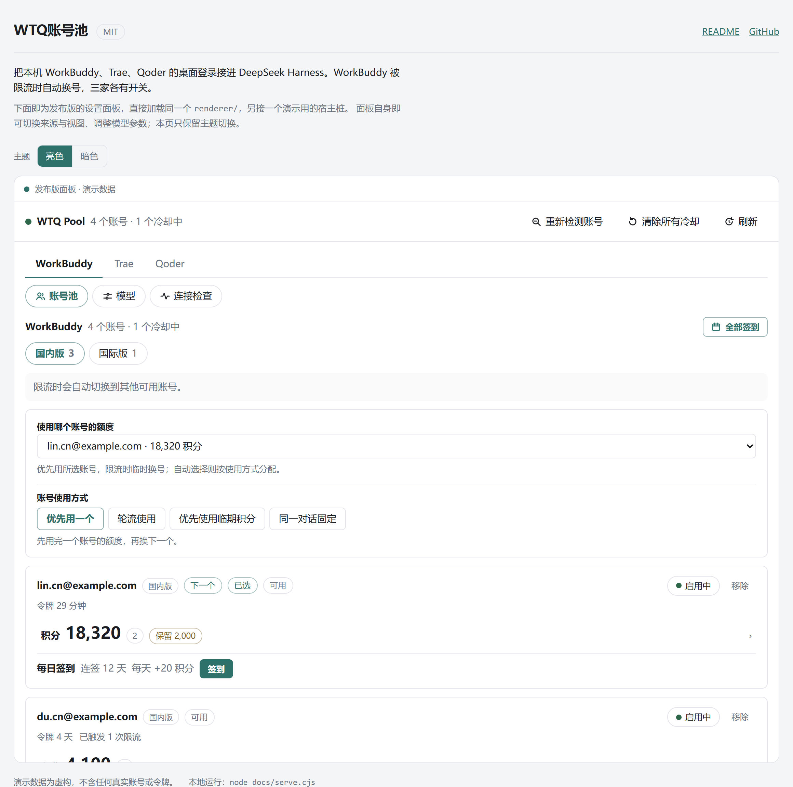The image size is (793, 787).
Task: Open the README link
Action: point(720,31)
